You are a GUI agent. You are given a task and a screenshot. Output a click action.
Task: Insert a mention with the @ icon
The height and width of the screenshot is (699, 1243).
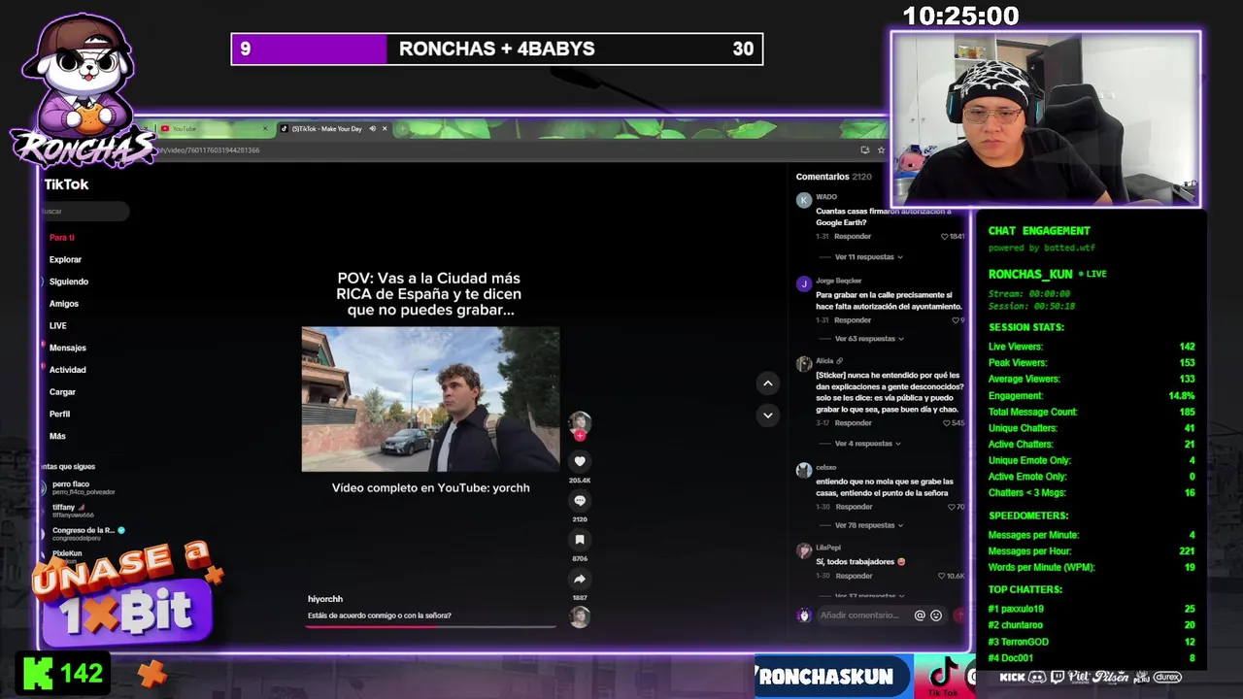920,615
